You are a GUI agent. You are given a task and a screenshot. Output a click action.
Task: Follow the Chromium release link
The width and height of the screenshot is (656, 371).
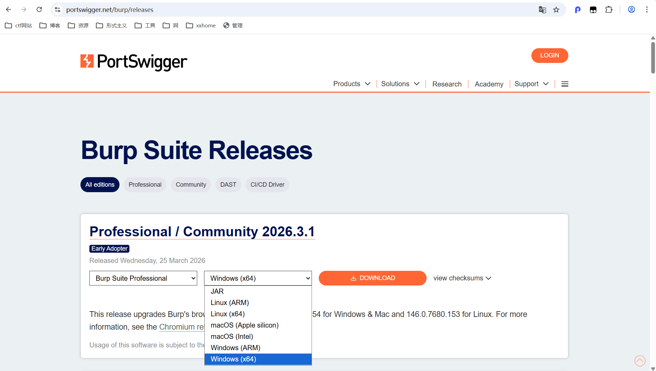(x=181, y=327)
